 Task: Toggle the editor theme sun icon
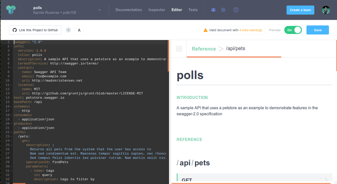click(68, 30)
